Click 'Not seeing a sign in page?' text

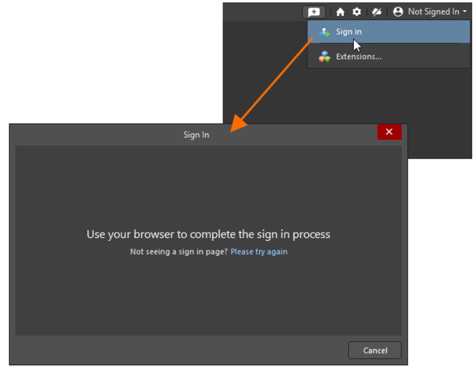pos(179,252)
